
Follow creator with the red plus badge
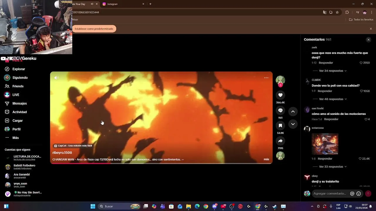(280, 85)
